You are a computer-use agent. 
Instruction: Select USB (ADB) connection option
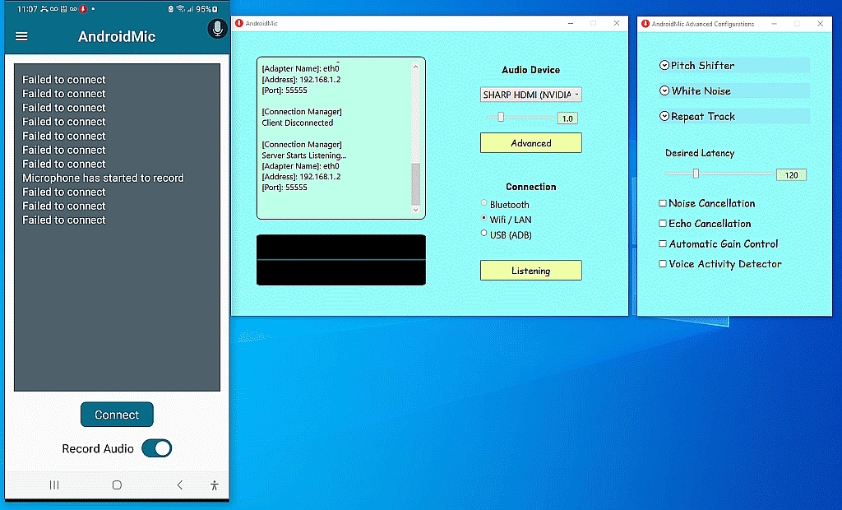pos(483,234)
